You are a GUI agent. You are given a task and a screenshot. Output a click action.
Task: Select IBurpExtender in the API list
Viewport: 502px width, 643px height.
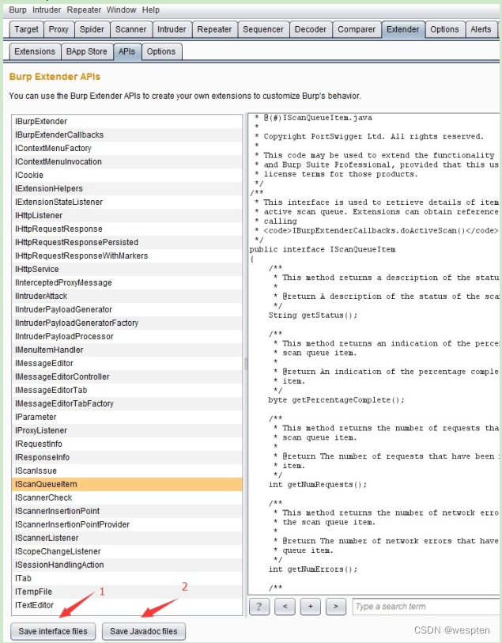(x=127, y=121)
